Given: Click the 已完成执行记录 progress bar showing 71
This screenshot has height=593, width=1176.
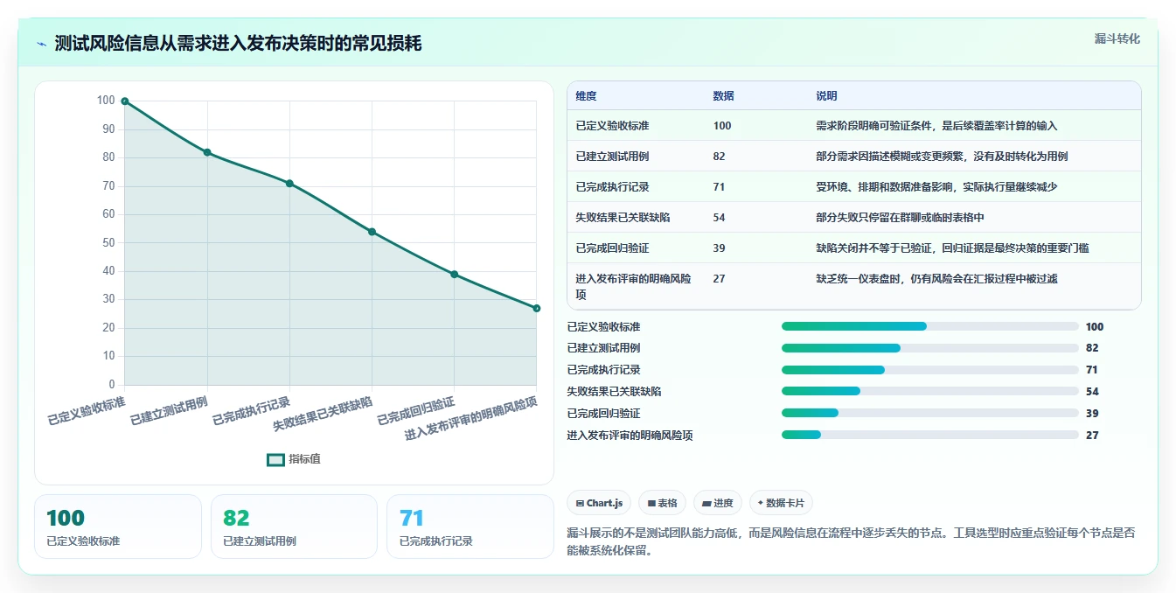Looking at the screenshot, I should click(930, 370).
